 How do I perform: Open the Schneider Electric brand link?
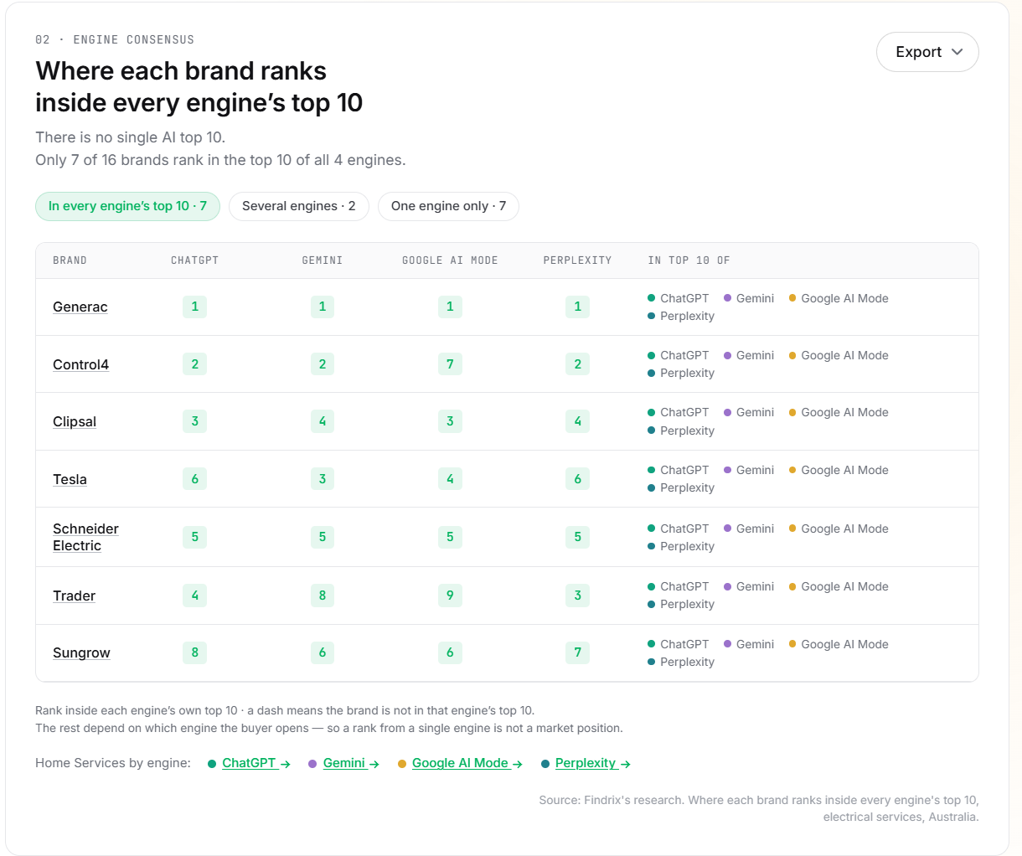coord(85,537)
